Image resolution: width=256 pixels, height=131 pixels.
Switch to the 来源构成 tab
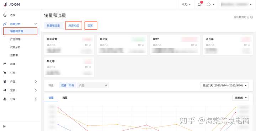pyautogui.click(x=74, y=26)
